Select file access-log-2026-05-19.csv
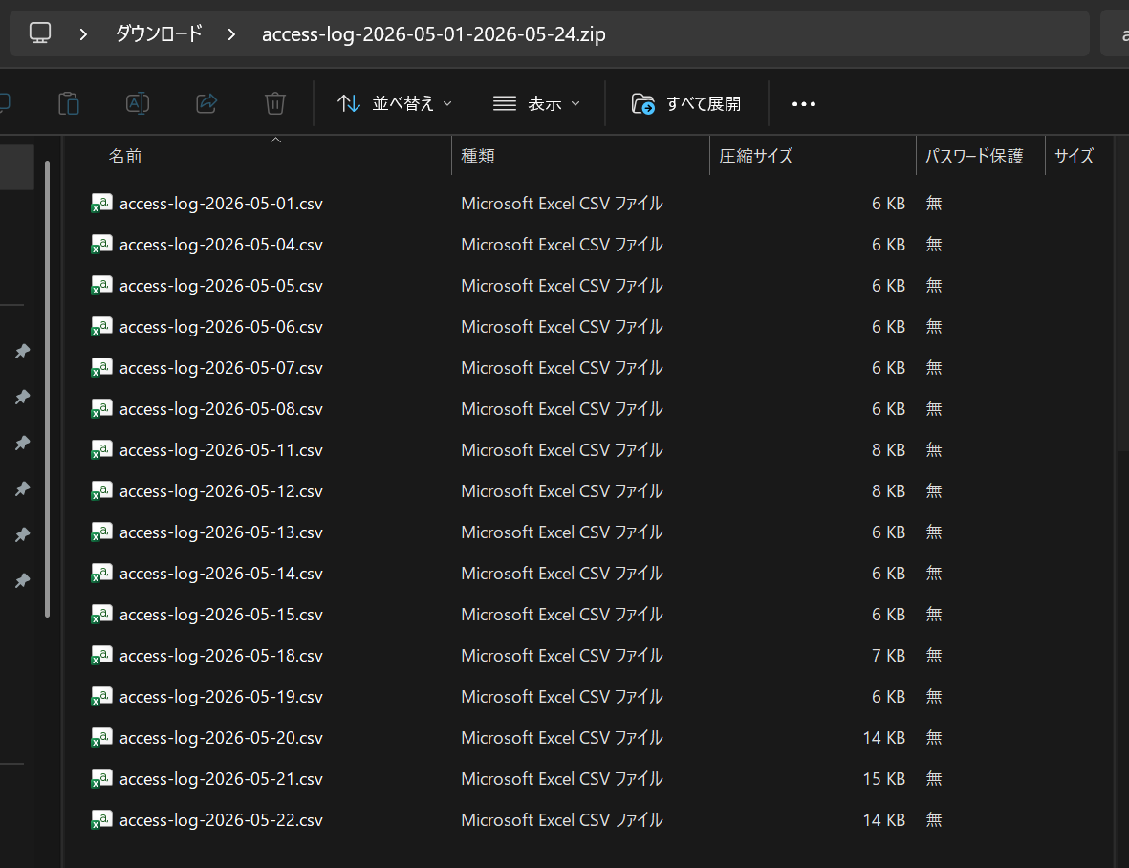Image resolution: width=1129 pixels, height=868 pixels. [221, 696]
